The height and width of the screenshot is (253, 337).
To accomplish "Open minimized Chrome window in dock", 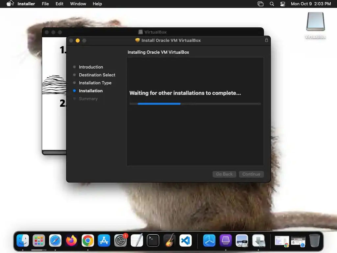I will (282, 241).
